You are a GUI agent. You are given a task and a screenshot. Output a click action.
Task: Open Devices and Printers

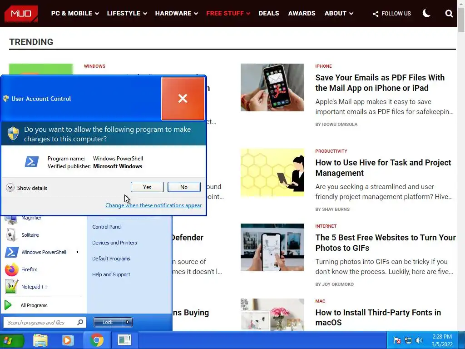click(114, 243)
